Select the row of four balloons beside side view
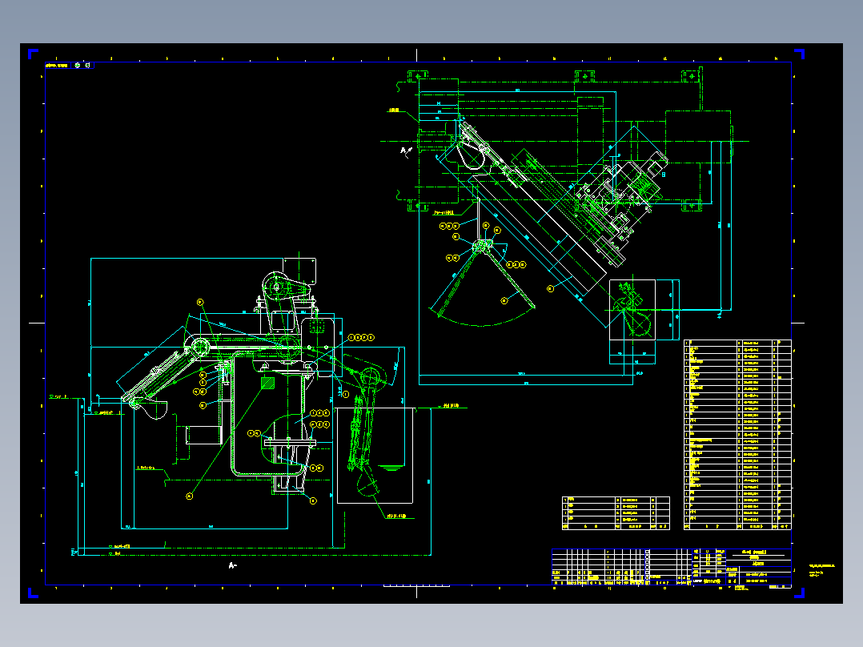 pyautogui.click(x=361, y=338)
